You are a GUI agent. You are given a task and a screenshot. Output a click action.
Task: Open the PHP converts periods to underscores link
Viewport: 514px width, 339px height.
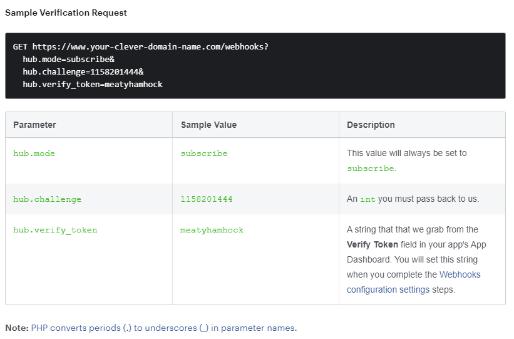click(x=163, y=328)
